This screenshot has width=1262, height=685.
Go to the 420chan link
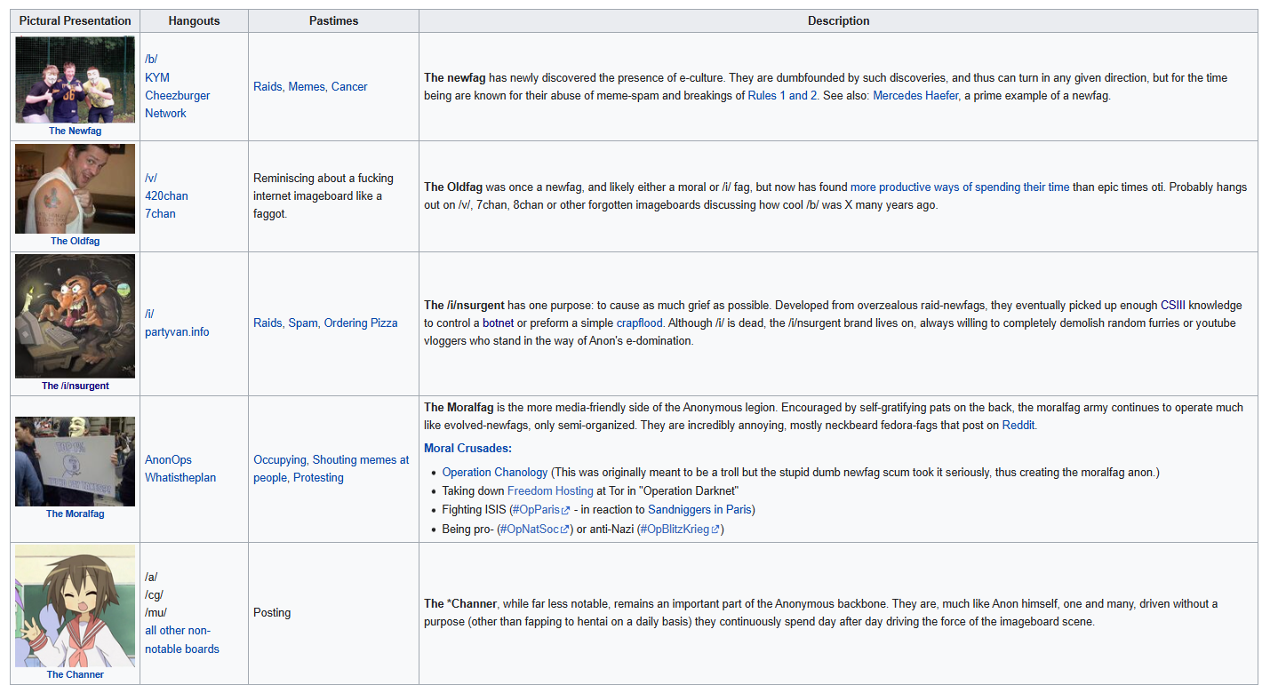(166, 195)
